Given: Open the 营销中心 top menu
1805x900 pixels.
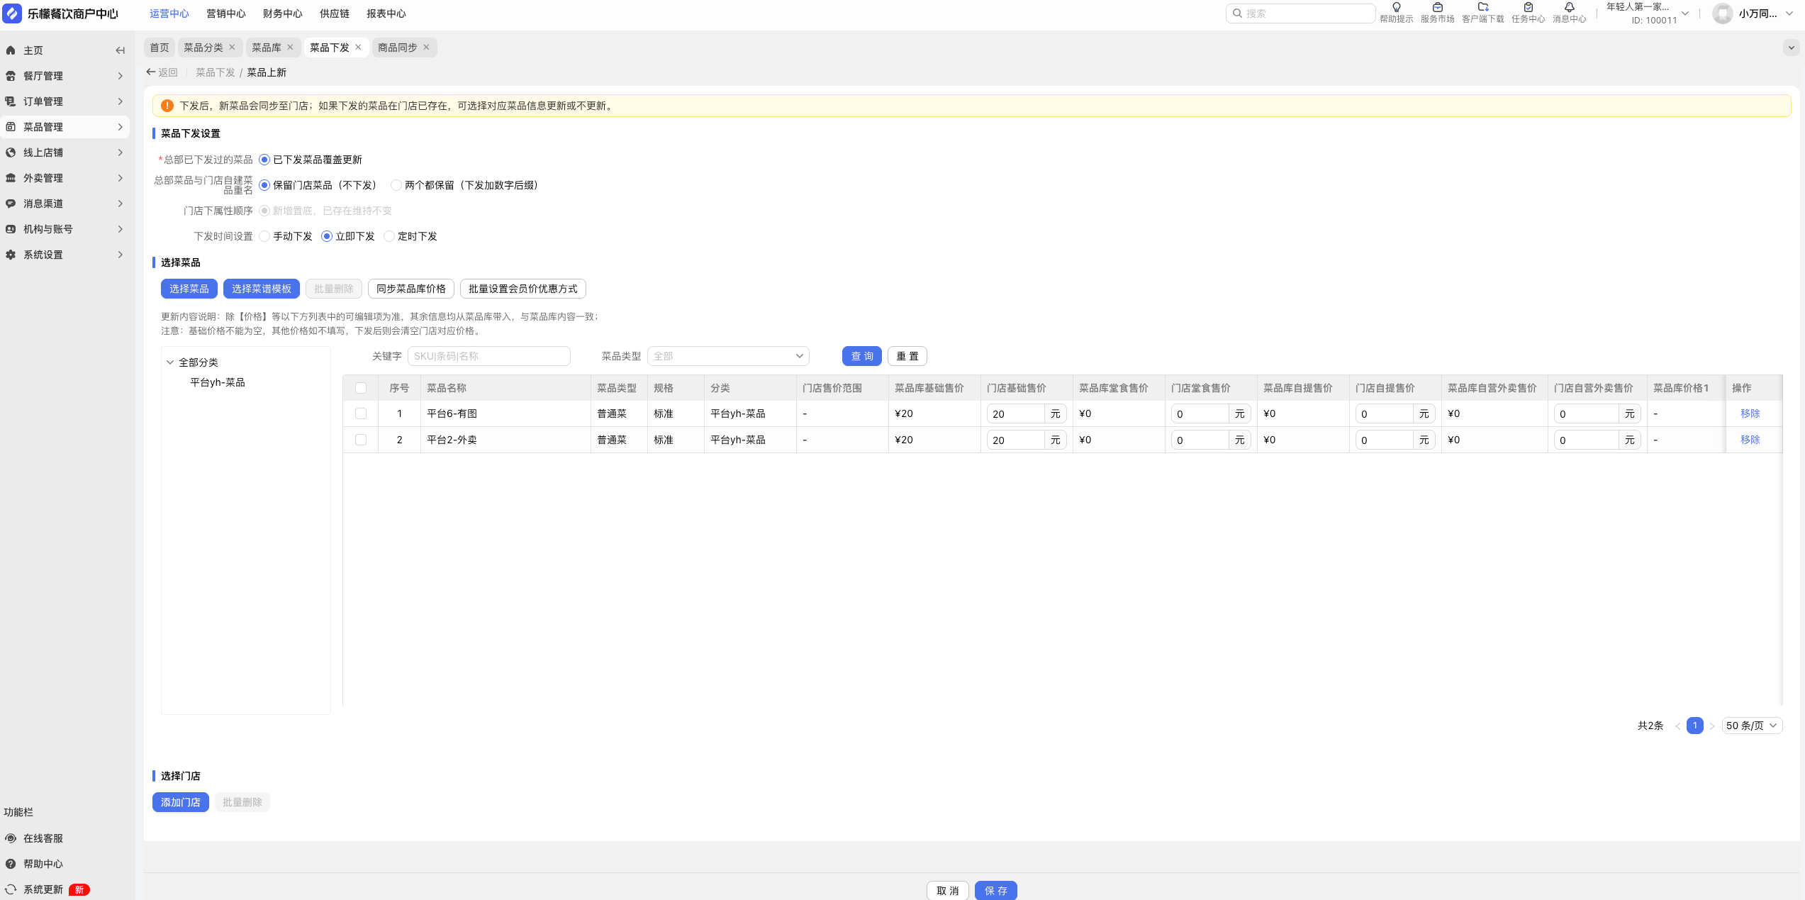Looking at the screenshot, I should 225,13.
